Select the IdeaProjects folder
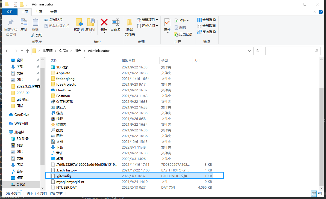 click(x=66, y=85)
